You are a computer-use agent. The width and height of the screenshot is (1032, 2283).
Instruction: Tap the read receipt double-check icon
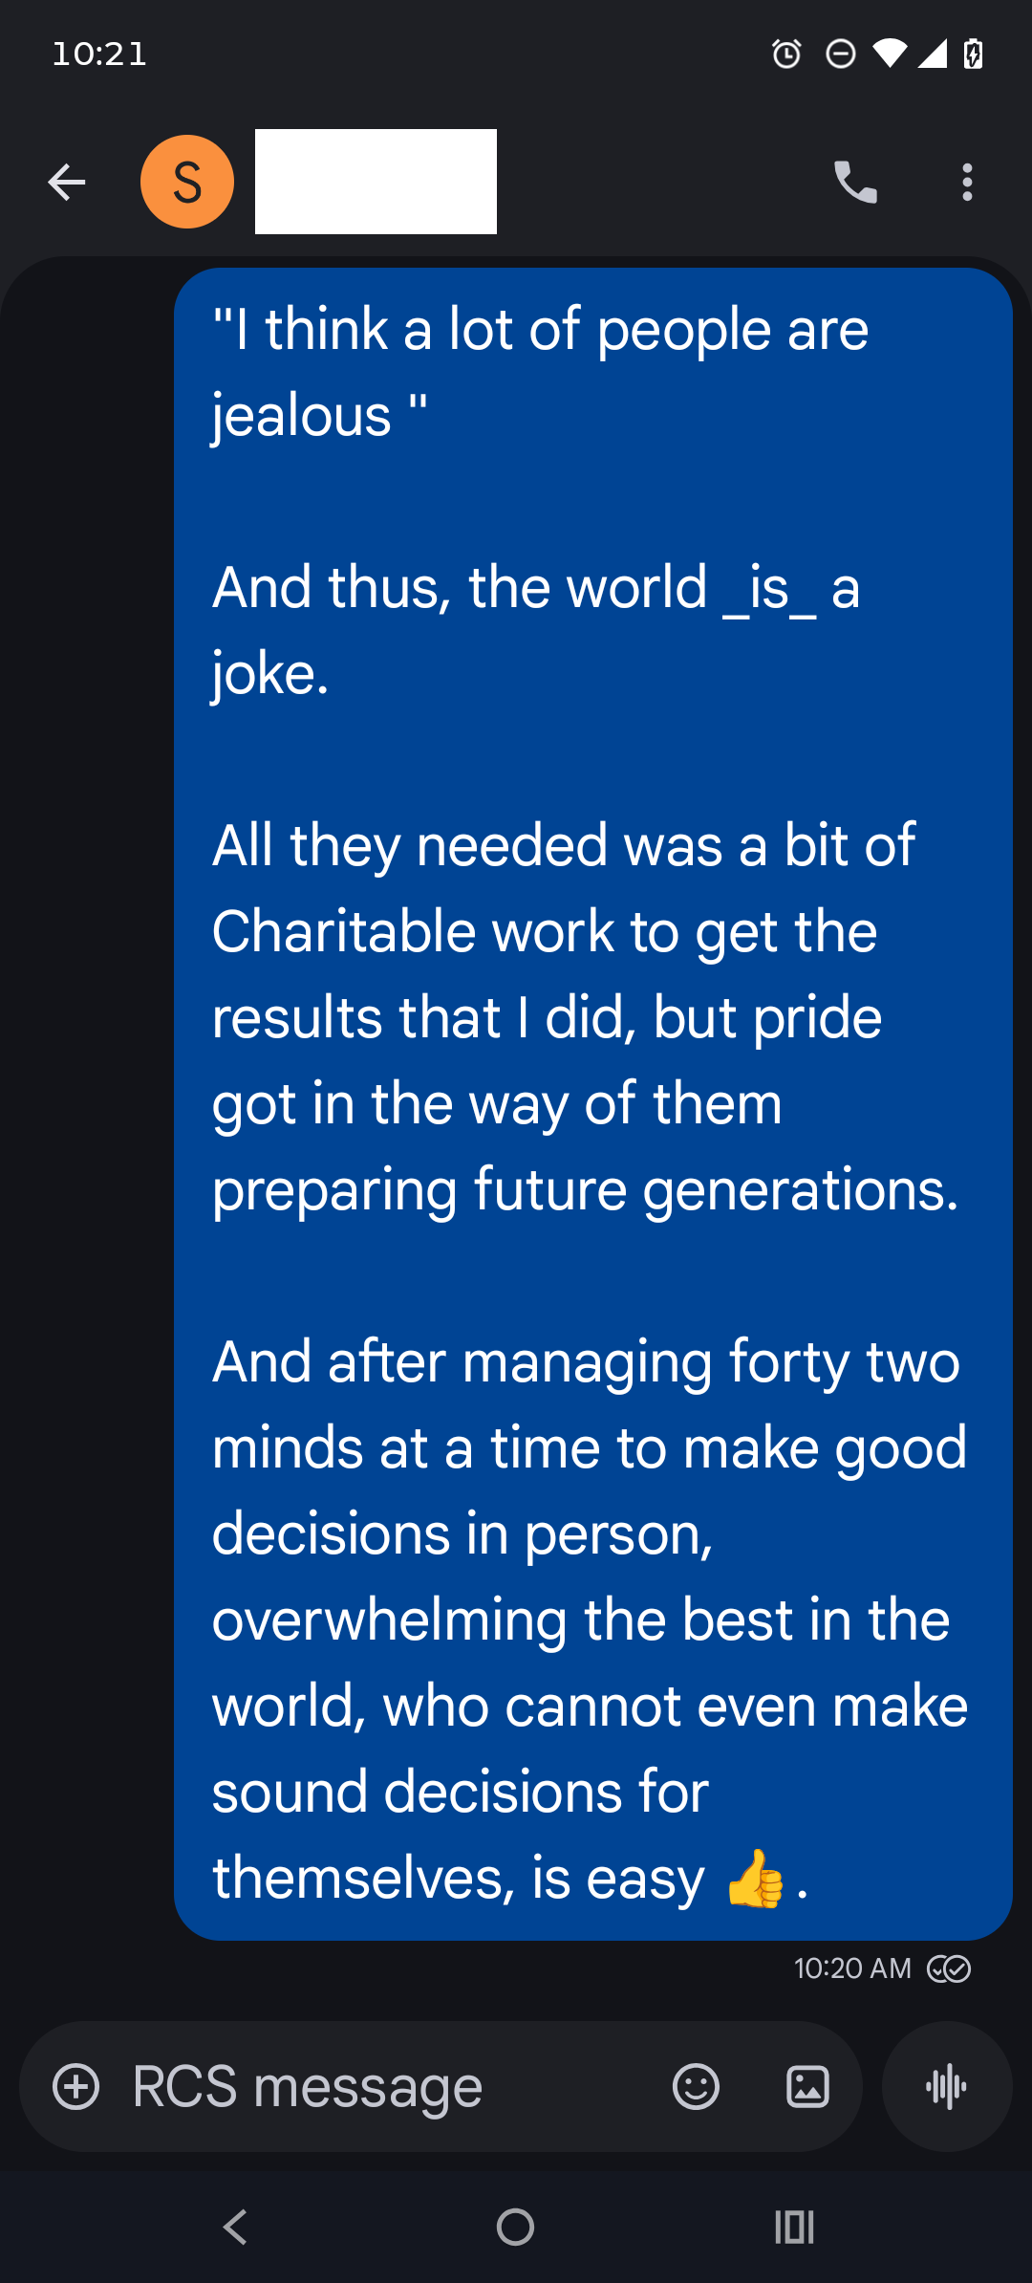(x=950, y=1968)
